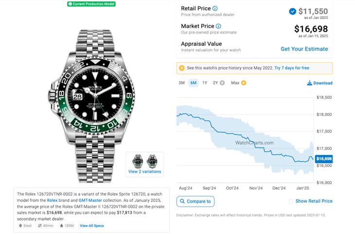The height and width of the screenshot is (234, 355).
Task: Click the coin icon in price history banner
Action: (x=182, y=68)
